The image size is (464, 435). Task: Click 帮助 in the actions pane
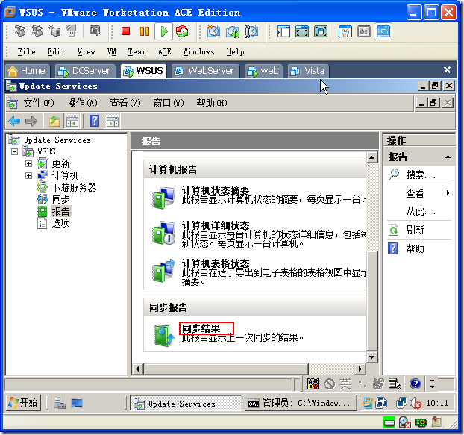415,248
